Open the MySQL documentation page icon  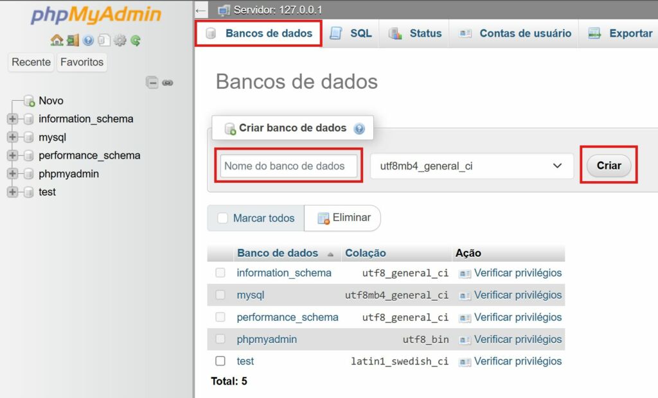coord(103,40)
